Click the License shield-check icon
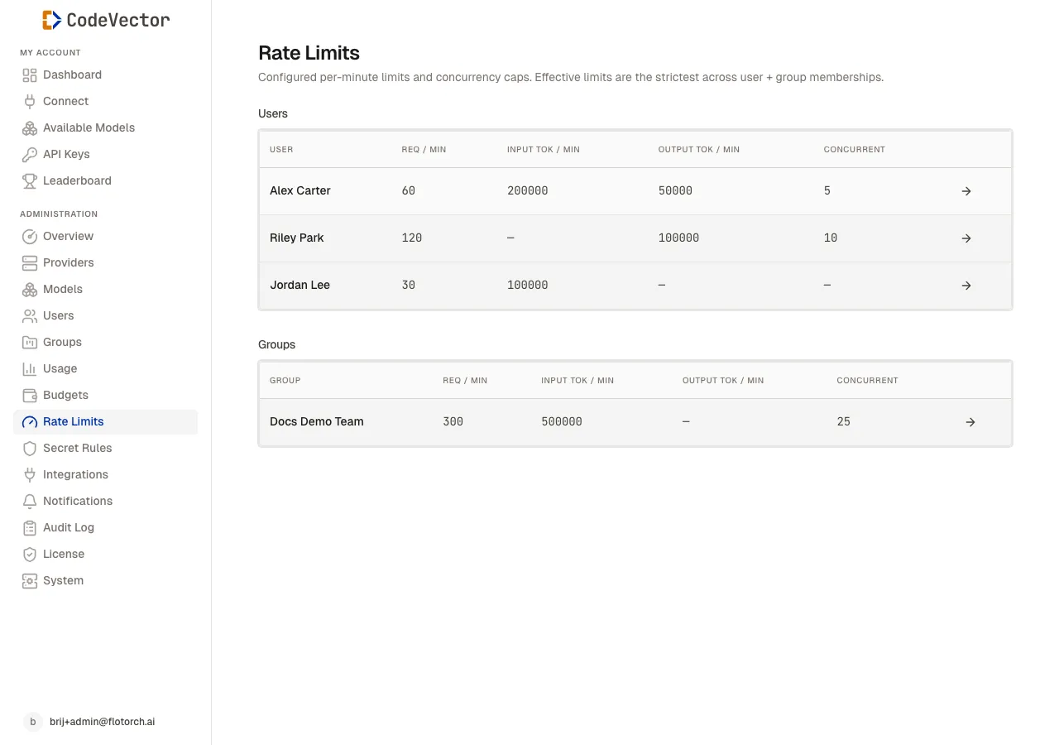 (x=30, y=555)
